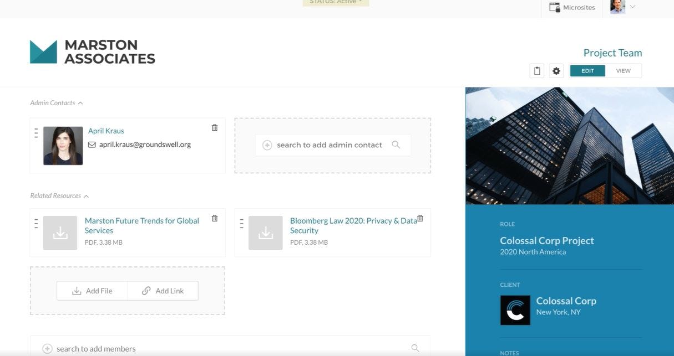Open the April Kraus profile link

pos(106,130)
